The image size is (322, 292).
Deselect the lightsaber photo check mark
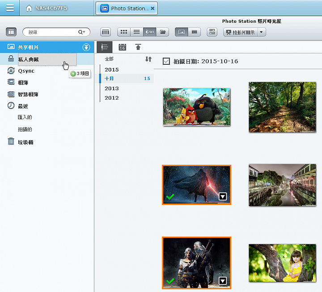tap(170, 196)
